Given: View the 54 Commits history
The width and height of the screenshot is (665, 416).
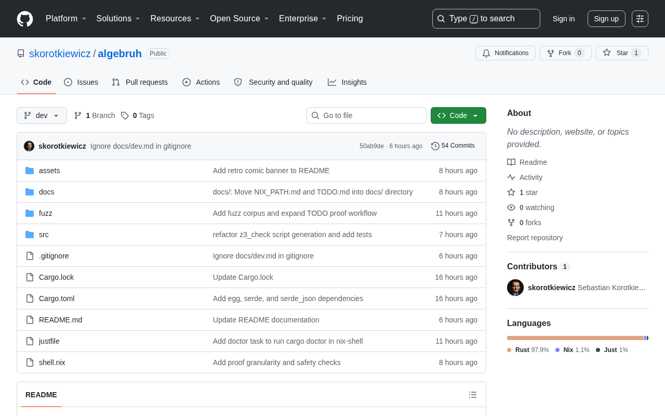Looking at the screenshot, I should click(x=453, y=146).
